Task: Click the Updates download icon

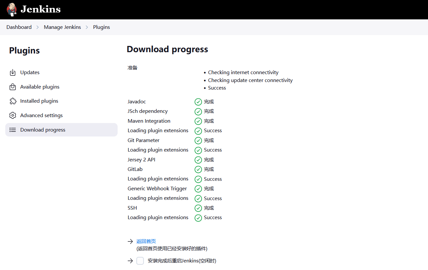Action: click(13, 73)
